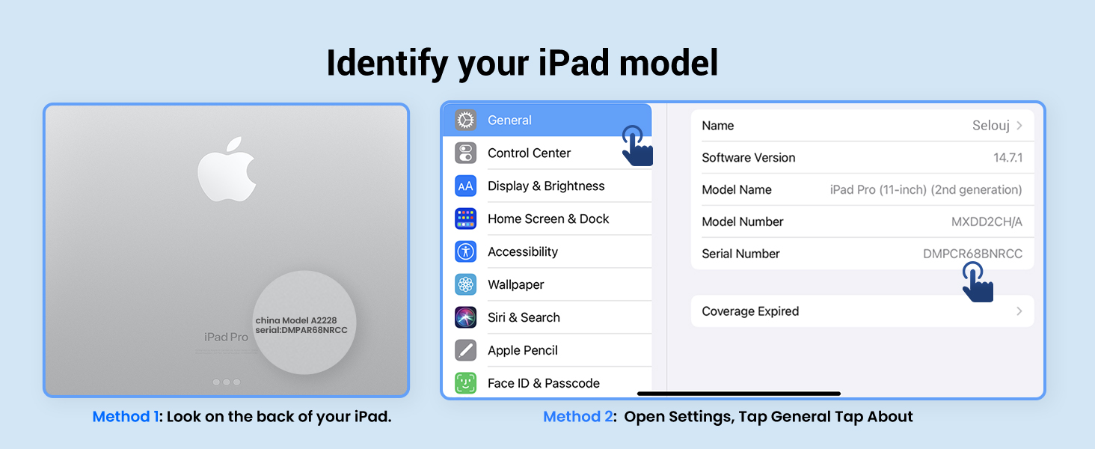
Task: Tap iPad Pro (11-inch) model name value
Action: pos(926,190)
